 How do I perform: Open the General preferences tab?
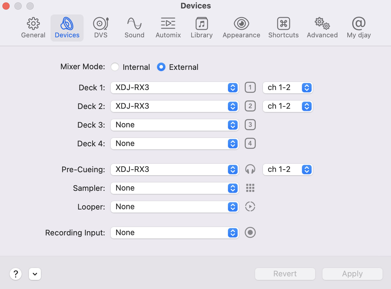pos(33,28)
